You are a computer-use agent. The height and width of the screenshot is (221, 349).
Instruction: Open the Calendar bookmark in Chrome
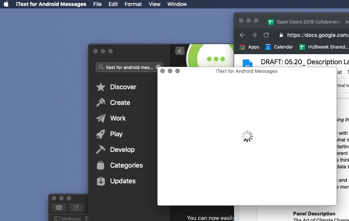click(x=279, y=47)
